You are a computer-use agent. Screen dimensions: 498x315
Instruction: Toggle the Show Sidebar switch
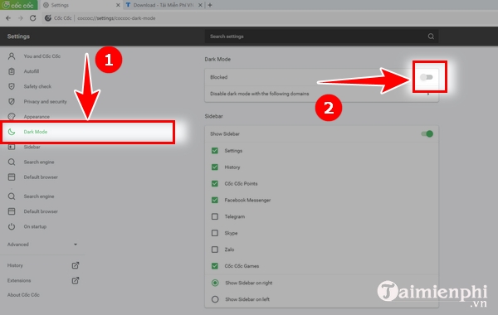(427, 133)
